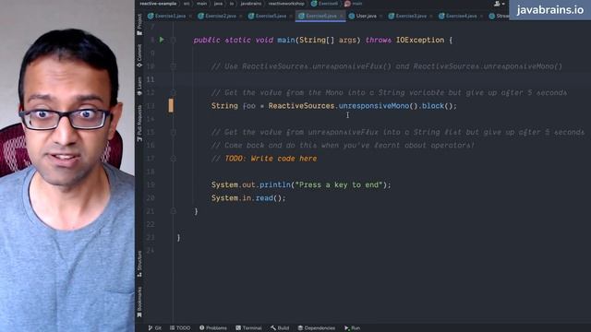591x332 pixels.
Task: Open the Structure tool window
Action: click(139, 264)
